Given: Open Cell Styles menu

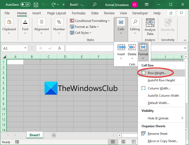Looking at the screenshot, I should point(80,33).
